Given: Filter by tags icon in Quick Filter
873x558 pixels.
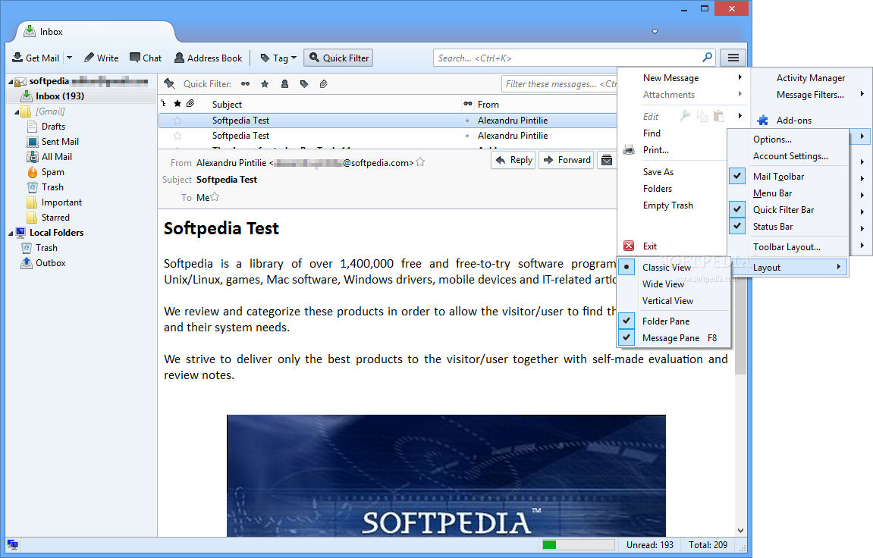Looking at the screenshot, I should tap(304, 84).
